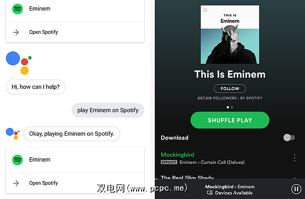
Task: Tap the small Google Assistant logo beside reply
Action: click(x=13, y=133)
